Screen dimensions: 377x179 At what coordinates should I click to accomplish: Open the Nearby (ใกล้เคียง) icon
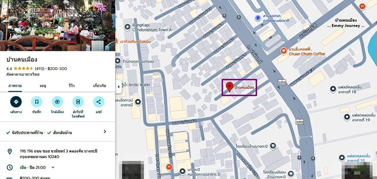click(x=57, y=102)
